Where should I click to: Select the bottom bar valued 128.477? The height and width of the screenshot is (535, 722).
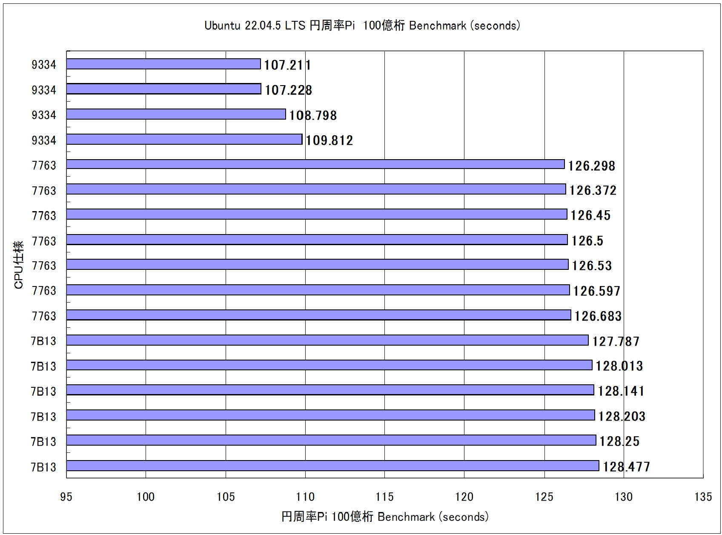(332, 466)
